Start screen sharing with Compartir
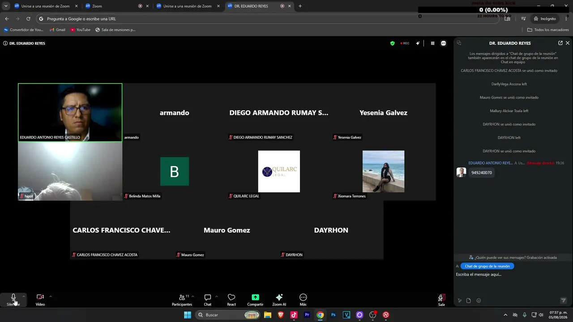 255,300
